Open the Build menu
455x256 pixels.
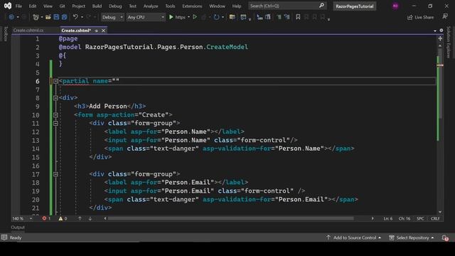point(97,6)
